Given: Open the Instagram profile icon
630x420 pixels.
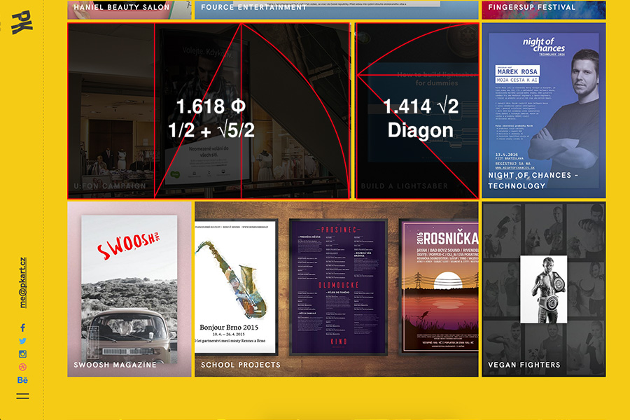Looking at the screenshot, I should 22,354.
